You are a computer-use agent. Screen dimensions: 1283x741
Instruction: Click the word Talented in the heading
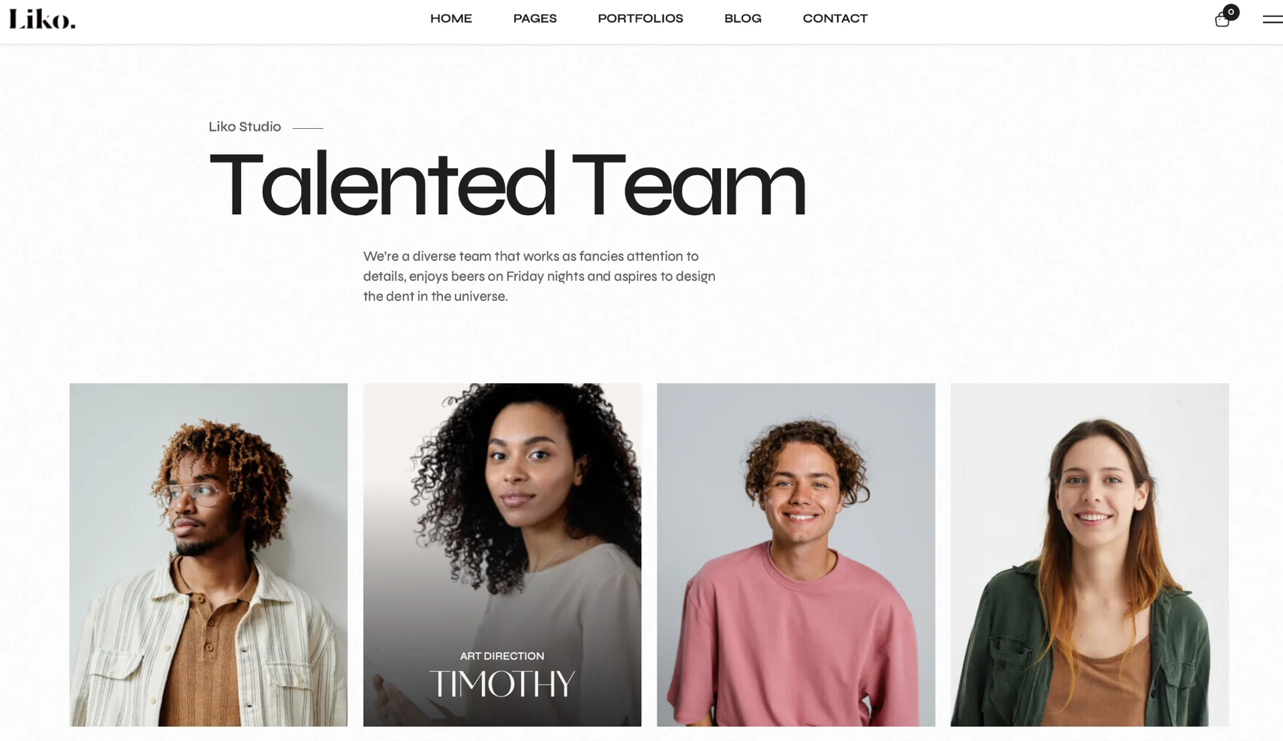pos(382,185)
